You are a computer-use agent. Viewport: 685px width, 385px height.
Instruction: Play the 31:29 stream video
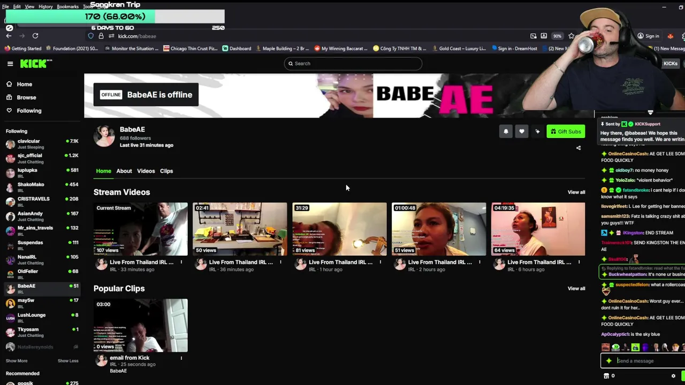pos(339,229)
